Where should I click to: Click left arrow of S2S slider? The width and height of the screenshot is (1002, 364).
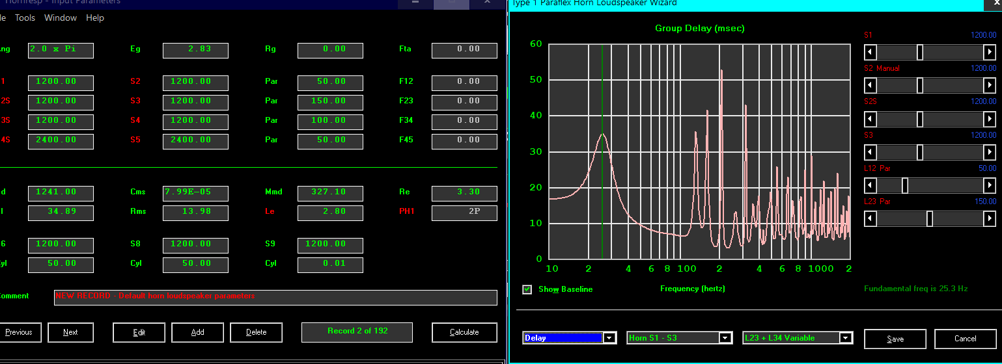coord(870,118)
